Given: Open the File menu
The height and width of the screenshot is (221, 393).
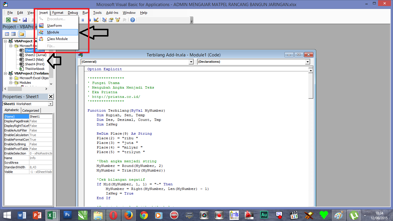Looking at the screenshot, I should pyautogui.click(x=10, y=13).
